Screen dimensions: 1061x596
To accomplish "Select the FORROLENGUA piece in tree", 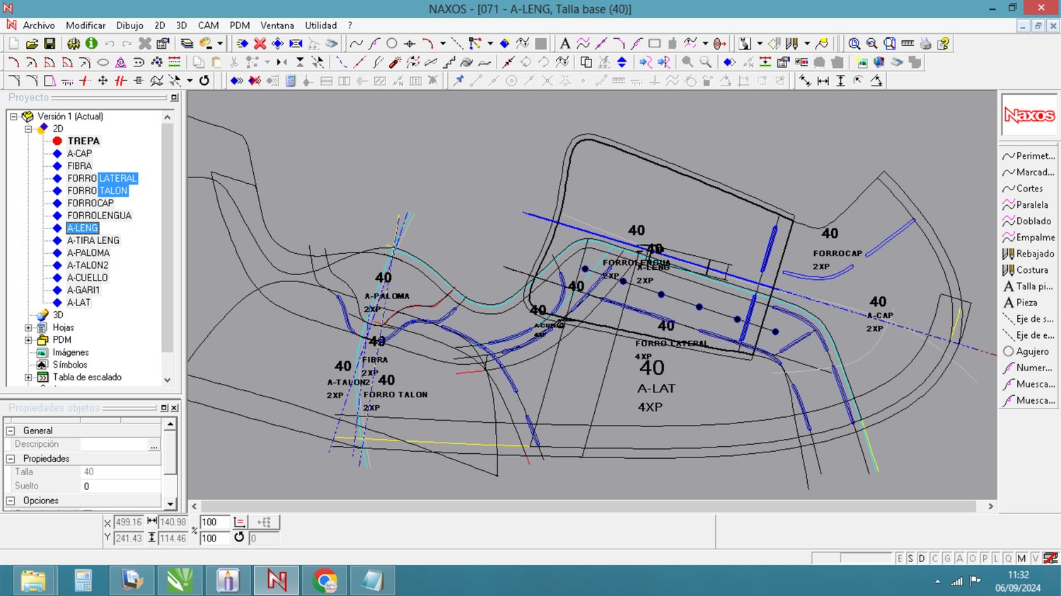I will (99, 216).
